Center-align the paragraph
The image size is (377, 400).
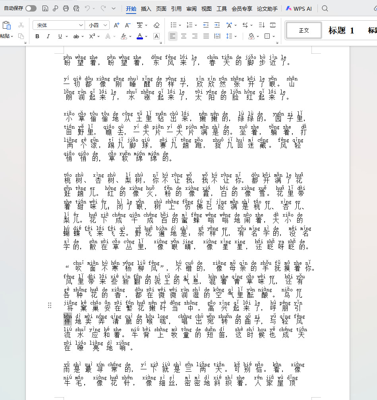[184, 36]
